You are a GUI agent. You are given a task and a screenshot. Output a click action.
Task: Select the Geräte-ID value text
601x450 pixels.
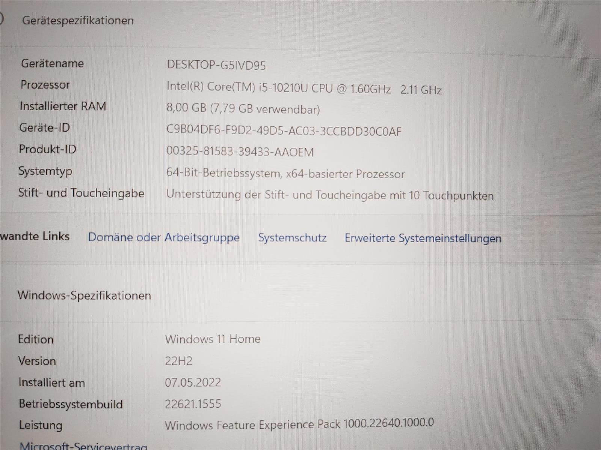pos(283,130)
